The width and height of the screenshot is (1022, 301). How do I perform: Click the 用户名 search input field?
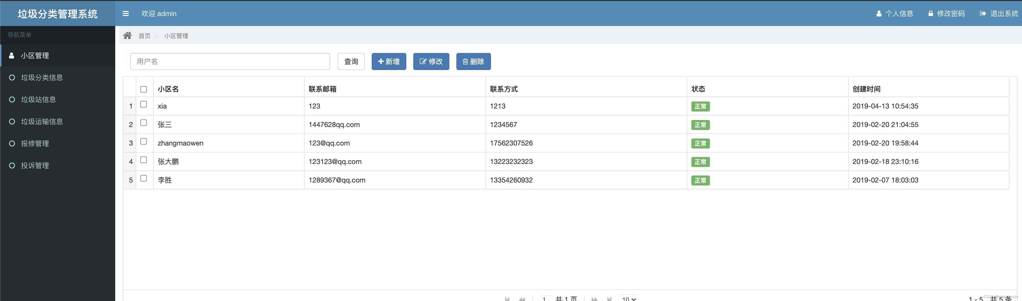click(230, 61)
